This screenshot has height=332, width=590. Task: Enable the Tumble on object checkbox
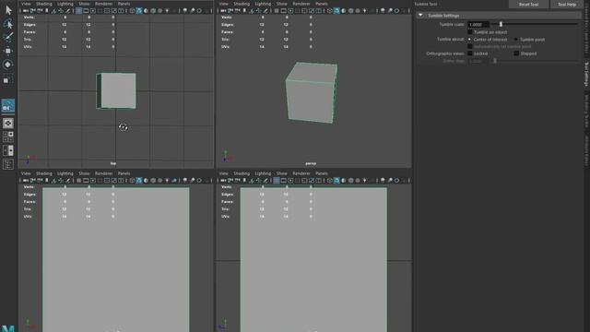tap(470, 32)
